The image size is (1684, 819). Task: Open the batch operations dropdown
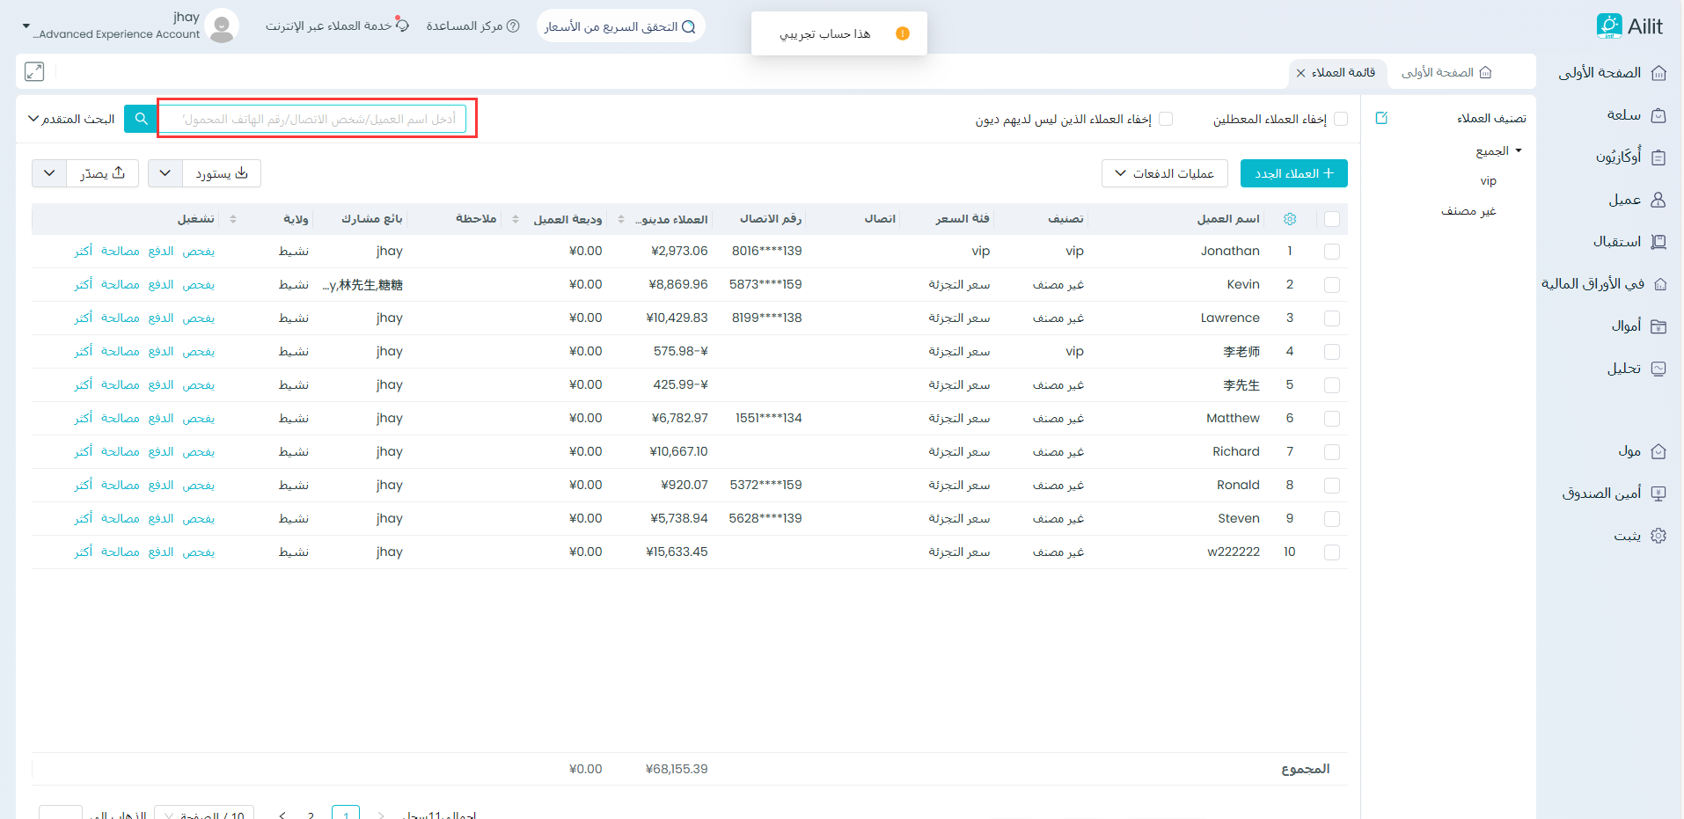click(x=1164, y=173)
